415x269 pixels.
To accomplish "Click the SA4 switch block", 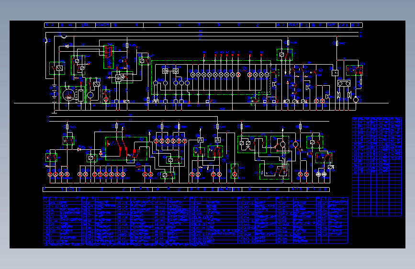I will tap(354, 70).
